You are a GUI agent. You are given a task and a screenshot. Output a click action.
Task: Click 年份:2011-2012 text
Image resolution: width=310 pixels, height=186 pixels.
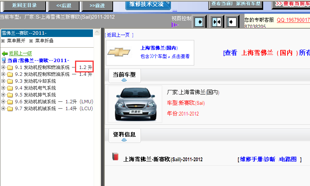[183, 114]
